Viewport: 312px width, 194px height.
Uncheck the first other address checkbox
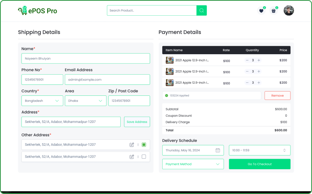144,145
